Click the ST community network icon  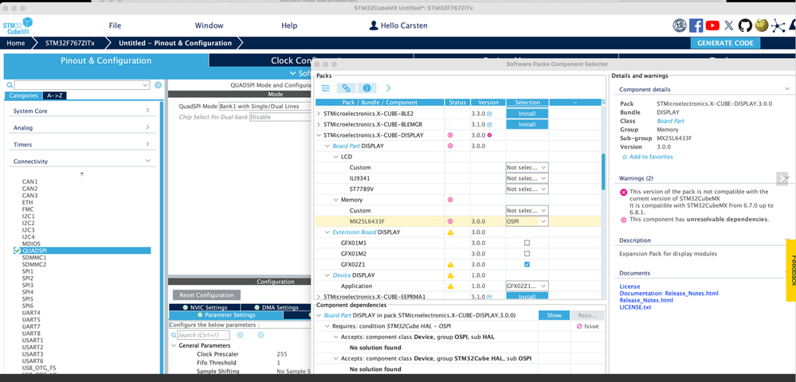click(778, 26)
